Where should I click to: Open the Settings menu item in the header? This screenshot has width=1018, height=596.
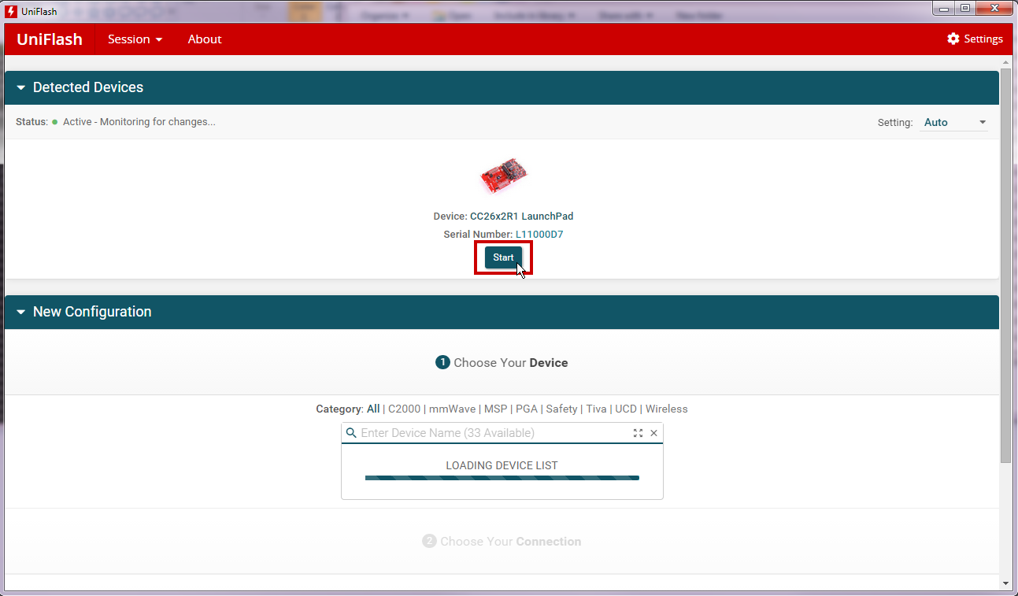pyautogui.click(x=983, y=38)
